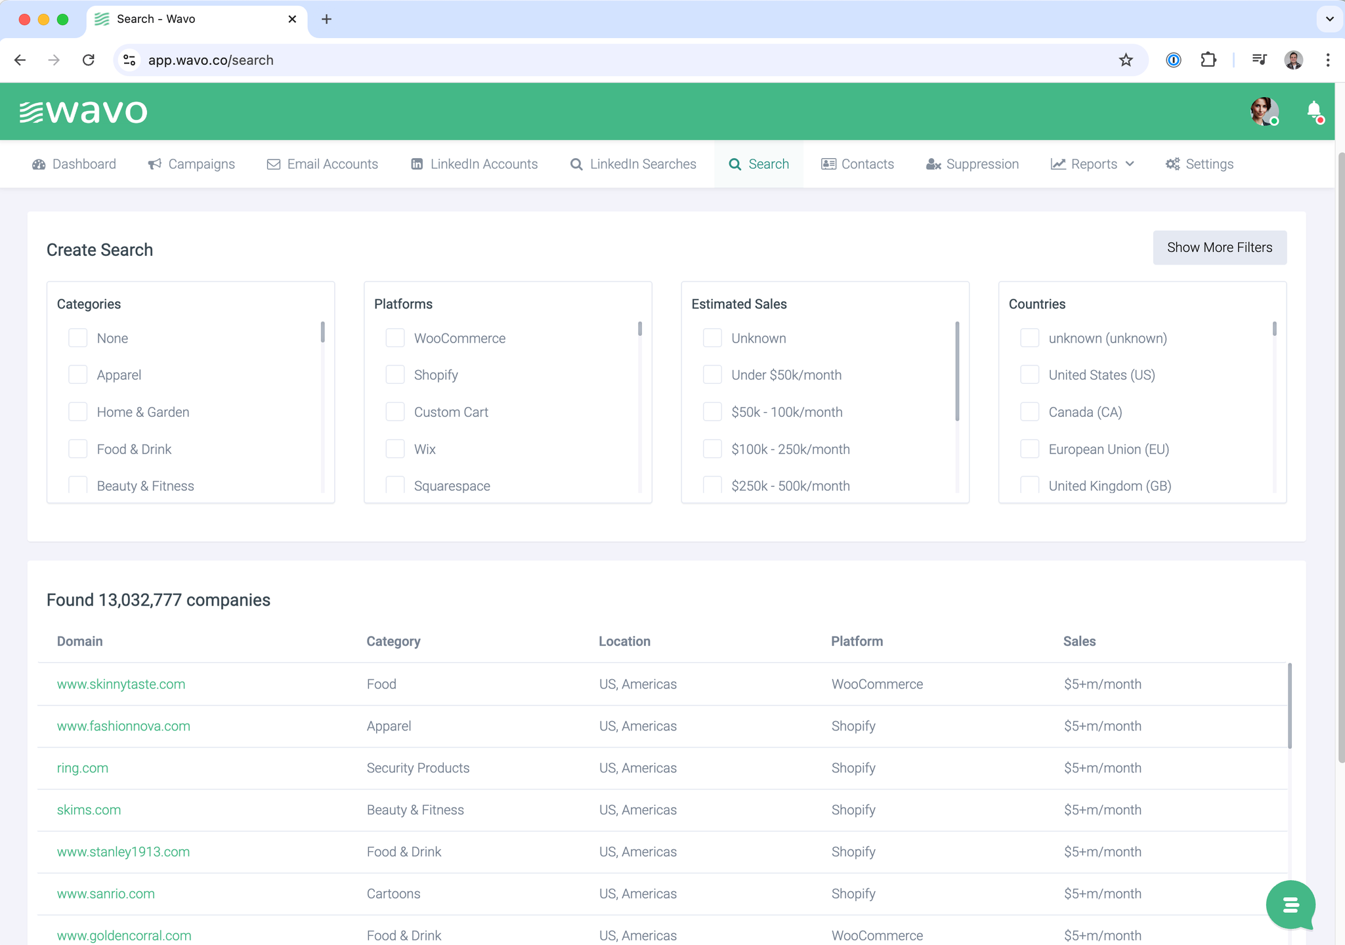Image resolution: width=1345 pixels, height=945 pixels.
Task: Expand the Reports dropdown menu
Action: pos(1092,164)
